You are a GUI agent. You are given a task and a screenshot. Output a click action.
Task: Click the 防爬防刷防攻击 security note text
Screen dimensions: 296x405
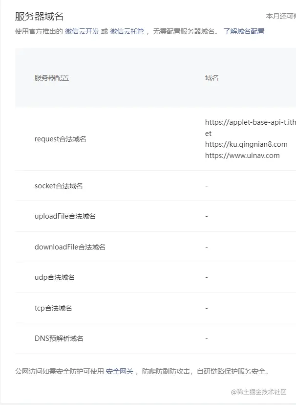pyautogui.click(x=166, y=371)
